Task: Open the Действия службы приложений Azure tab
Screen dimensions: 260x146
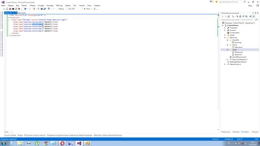Action: [108, 135]
